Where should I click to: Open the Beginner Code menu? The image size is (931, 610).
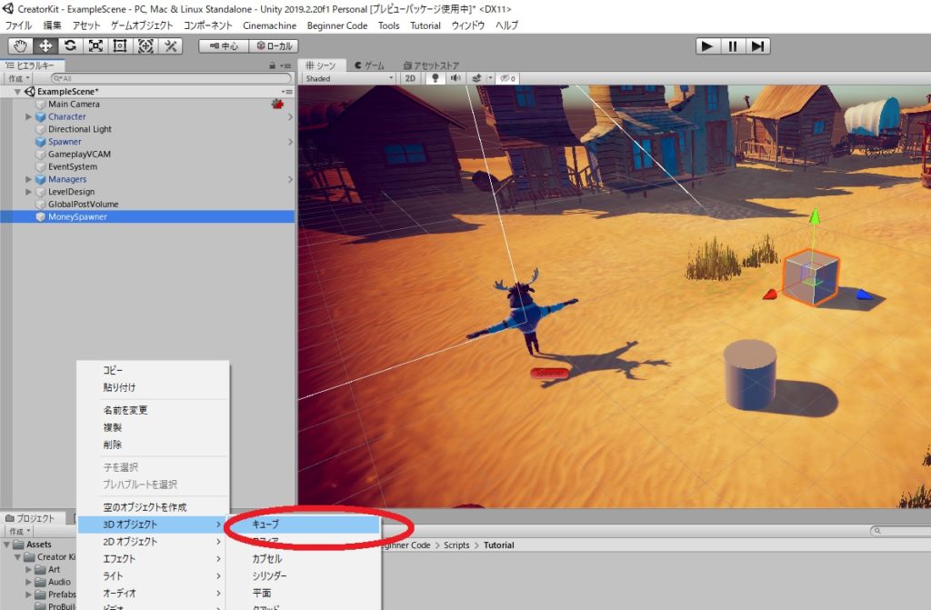pos(336,25)
